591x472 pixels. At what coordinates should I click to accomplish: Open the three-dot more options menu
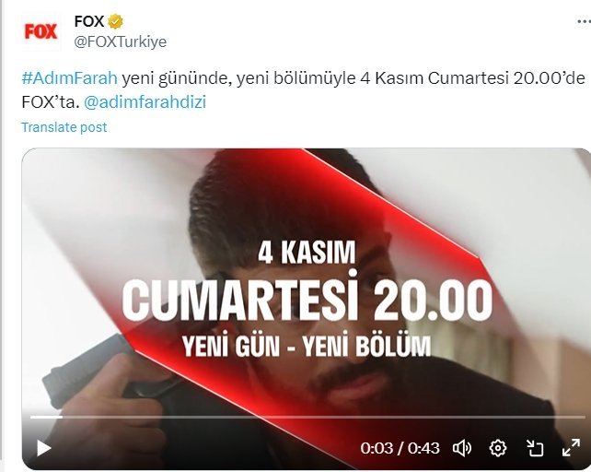[584, 22]
